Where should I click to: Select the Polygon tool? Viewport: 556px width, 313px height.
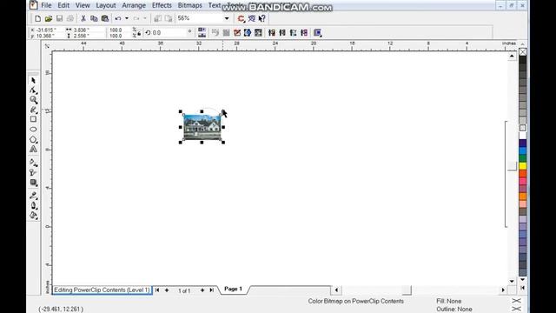point(33,139)
